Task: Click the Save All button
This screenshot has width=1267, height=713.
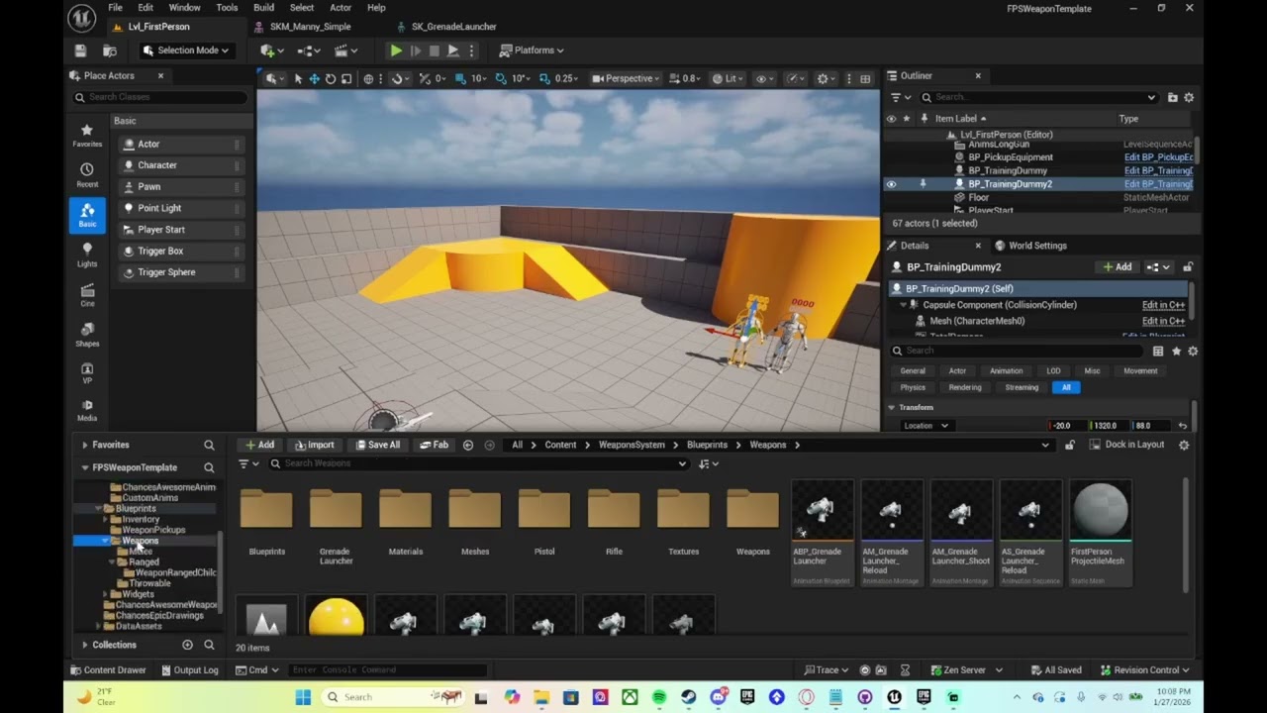Action: coord(377,446)
